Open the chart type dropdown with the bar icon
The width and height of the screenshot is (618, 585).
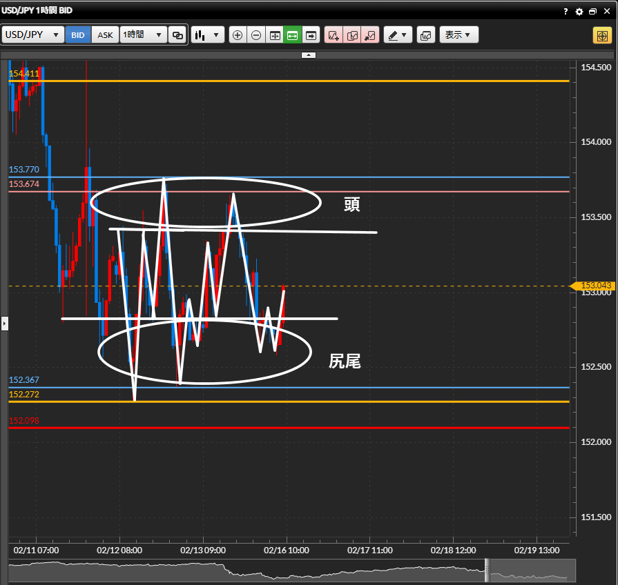207,35
